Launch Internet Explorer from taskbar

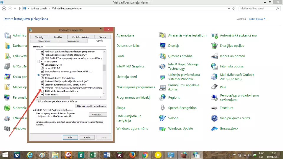[29, 155]
